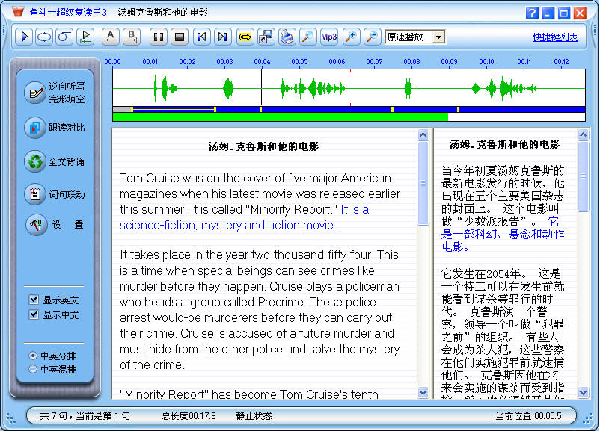This screenshot has width=600, height=431.
Task: Click the Mp3 export icon
Action: tap(329, 37)
